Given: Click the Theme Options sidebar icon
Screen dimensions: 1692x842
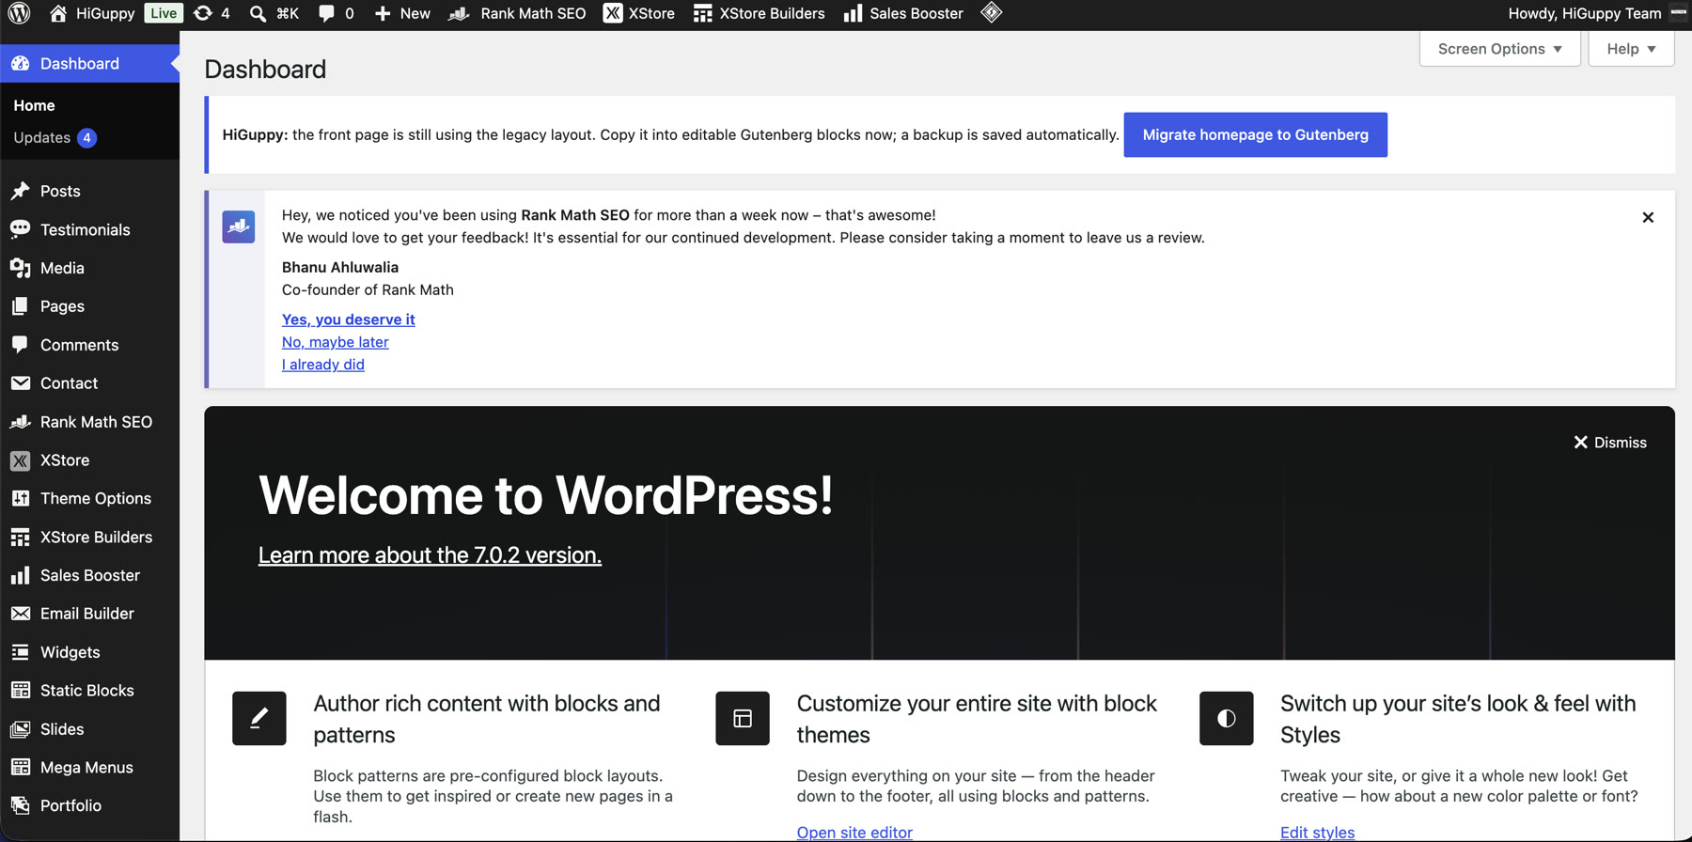Looking at the screenshot, I should [x=20, y=498].
